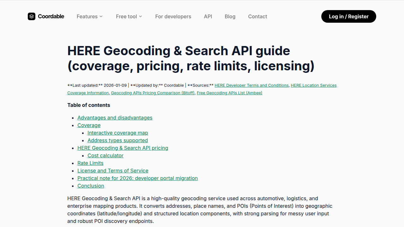Viewport: 404px width, 227px height.
Task: Open the Contact page
Action: coord(258,16)
